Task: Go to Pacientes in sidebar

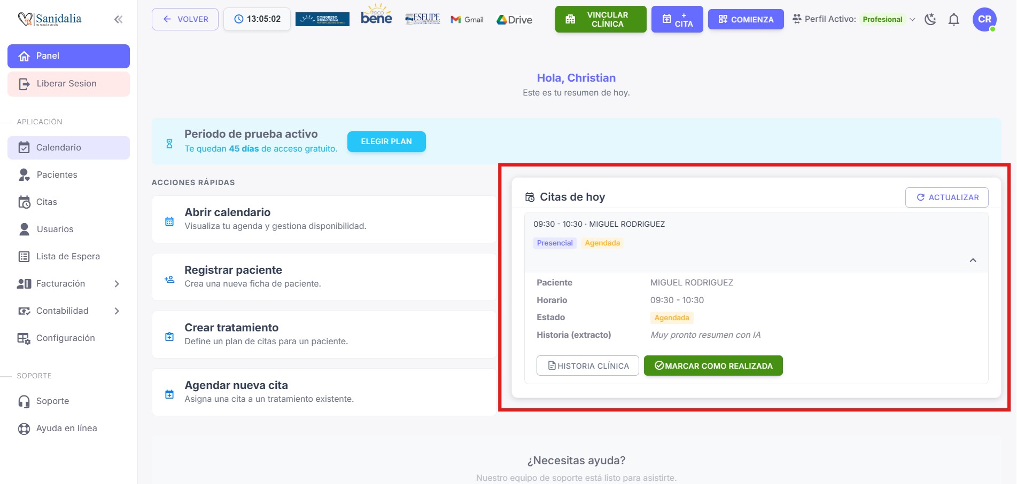Action: [x=57, y=175]
